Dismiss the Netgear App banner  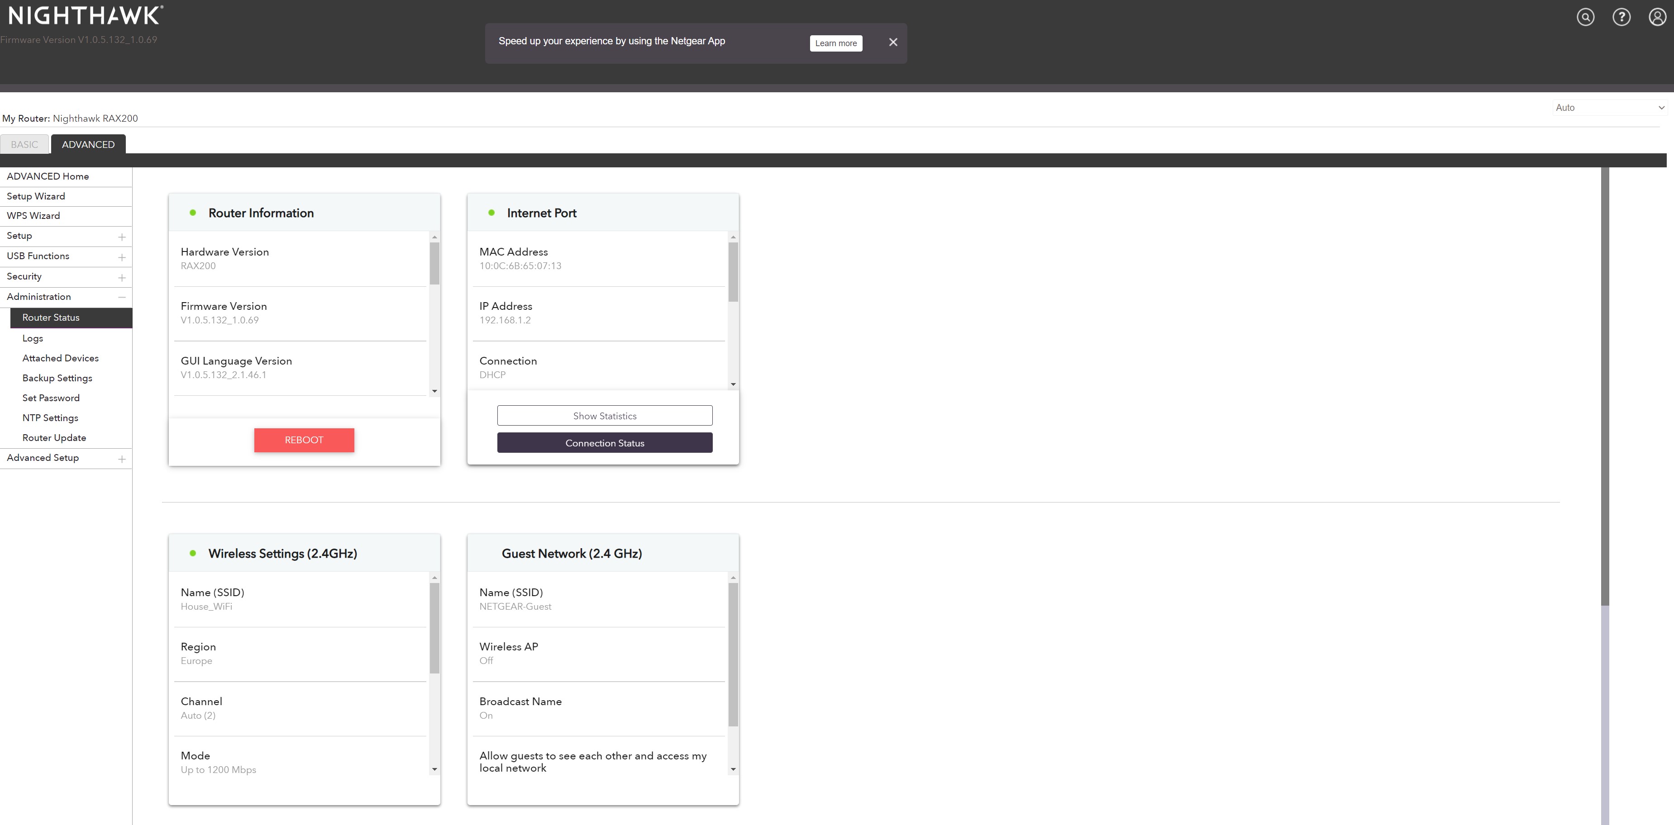893,42
